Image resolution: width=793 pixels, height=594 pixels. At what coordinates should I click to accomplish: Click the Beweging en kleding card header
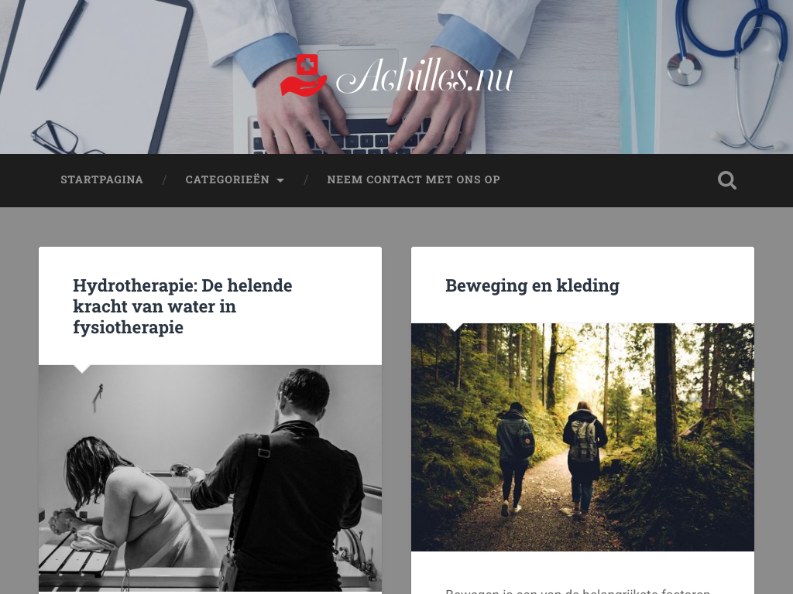click(582, 285)
